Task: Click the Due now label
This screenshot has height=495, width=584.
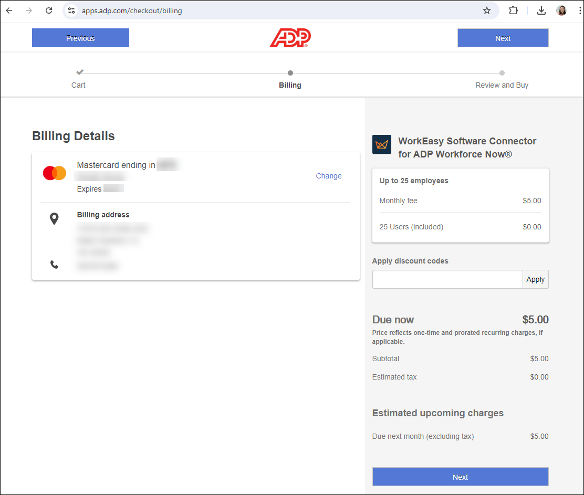Action: 393,320
